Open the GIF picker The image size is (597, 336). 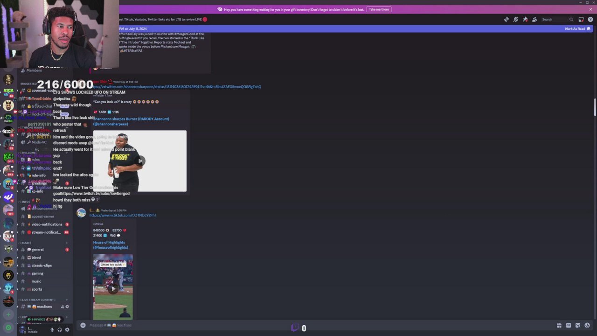point(569,325)
